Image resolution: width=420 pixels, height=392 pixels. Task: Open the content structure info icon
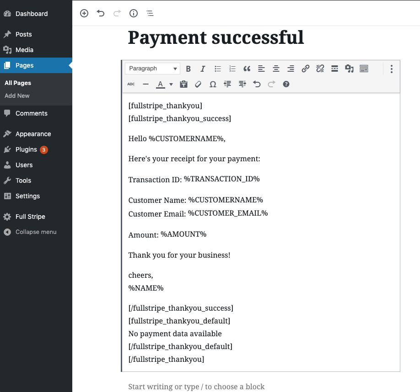(x=134, y=13)
